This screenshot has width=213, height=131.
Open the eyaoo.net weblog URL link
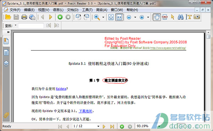[x=168, y=48]
